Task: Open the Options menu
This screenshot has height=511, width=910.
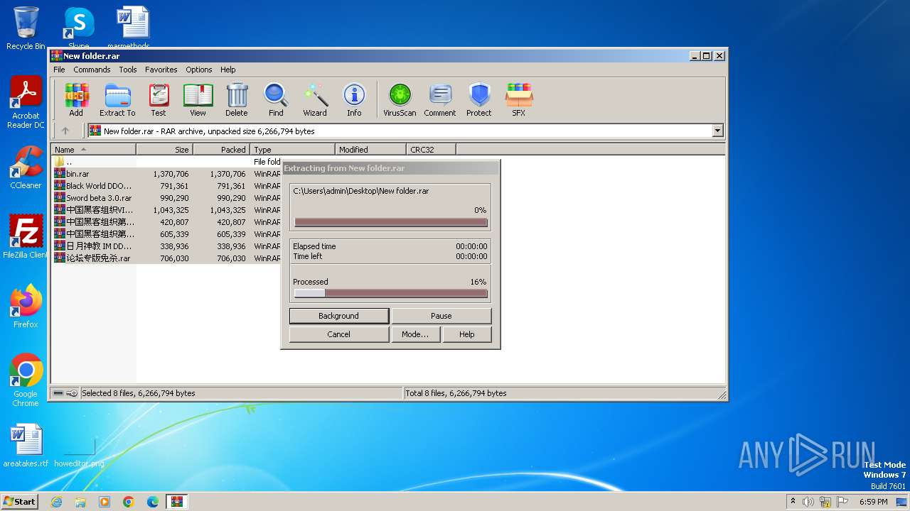Action: pyautogui.click(x=199, y=70)
